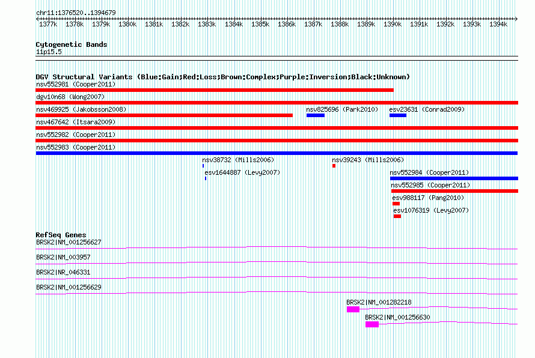This screenshot has width=535, height=358.
Task: Click the nsv39243 (Mills2006) red marker
Action: pos(334,166)
